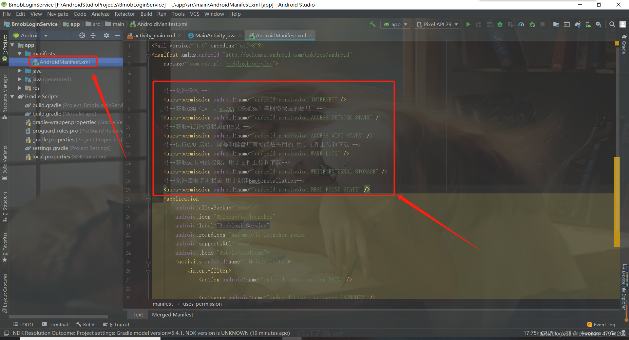Click Attach Debugger to Android Process icon
The width and height of the screenshot is (629, 340).
click(x=532, y=24)
